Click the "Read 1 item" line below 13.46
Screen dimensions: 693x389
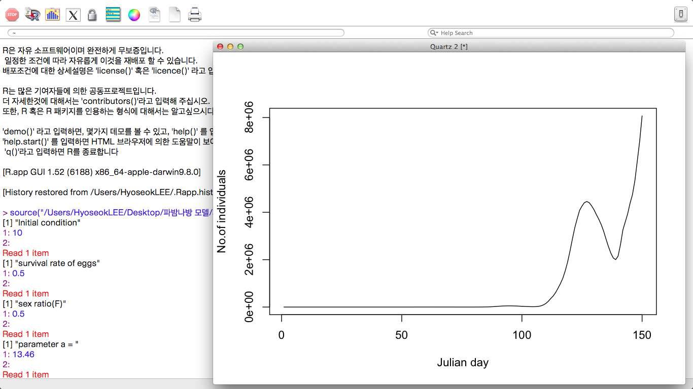coord(26,375)
